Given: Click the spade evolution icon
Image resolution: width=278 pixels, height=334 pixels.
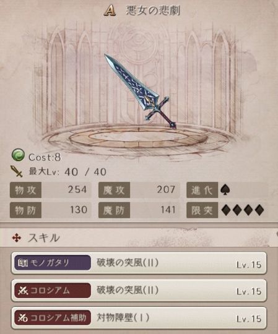Looking at the screenshot, I should [225, 190].
